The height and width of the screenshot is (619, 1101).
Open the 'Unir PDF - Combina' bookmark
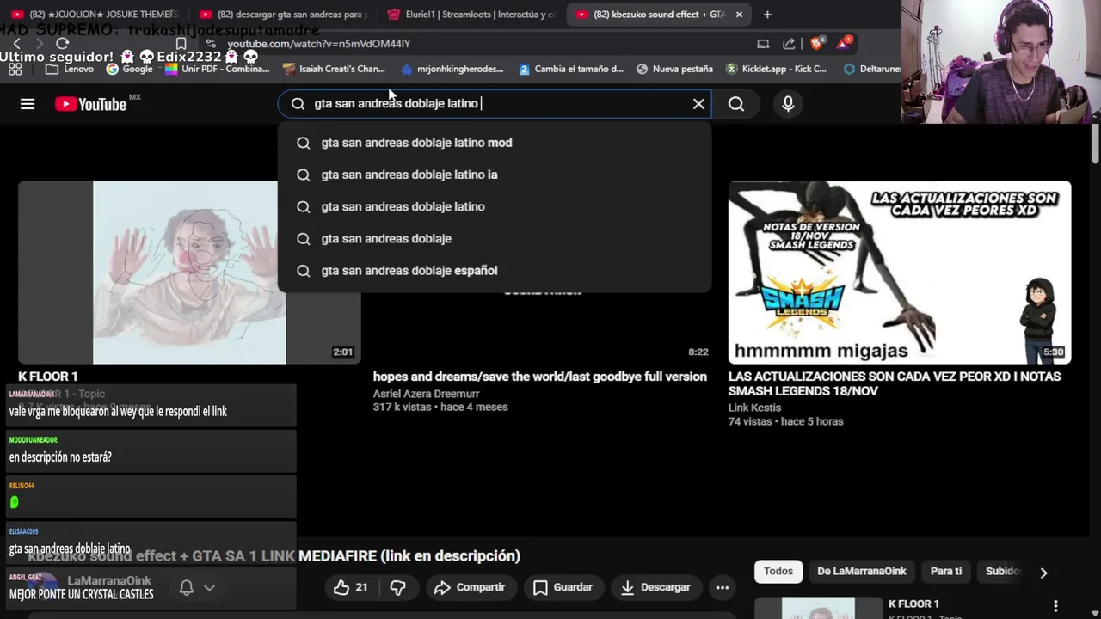click(217, 69)
